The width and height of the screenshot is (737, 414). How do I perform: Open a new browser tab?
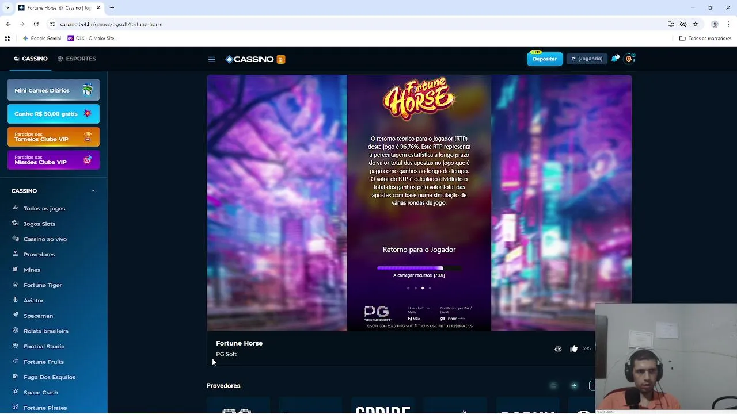point(112,8)
